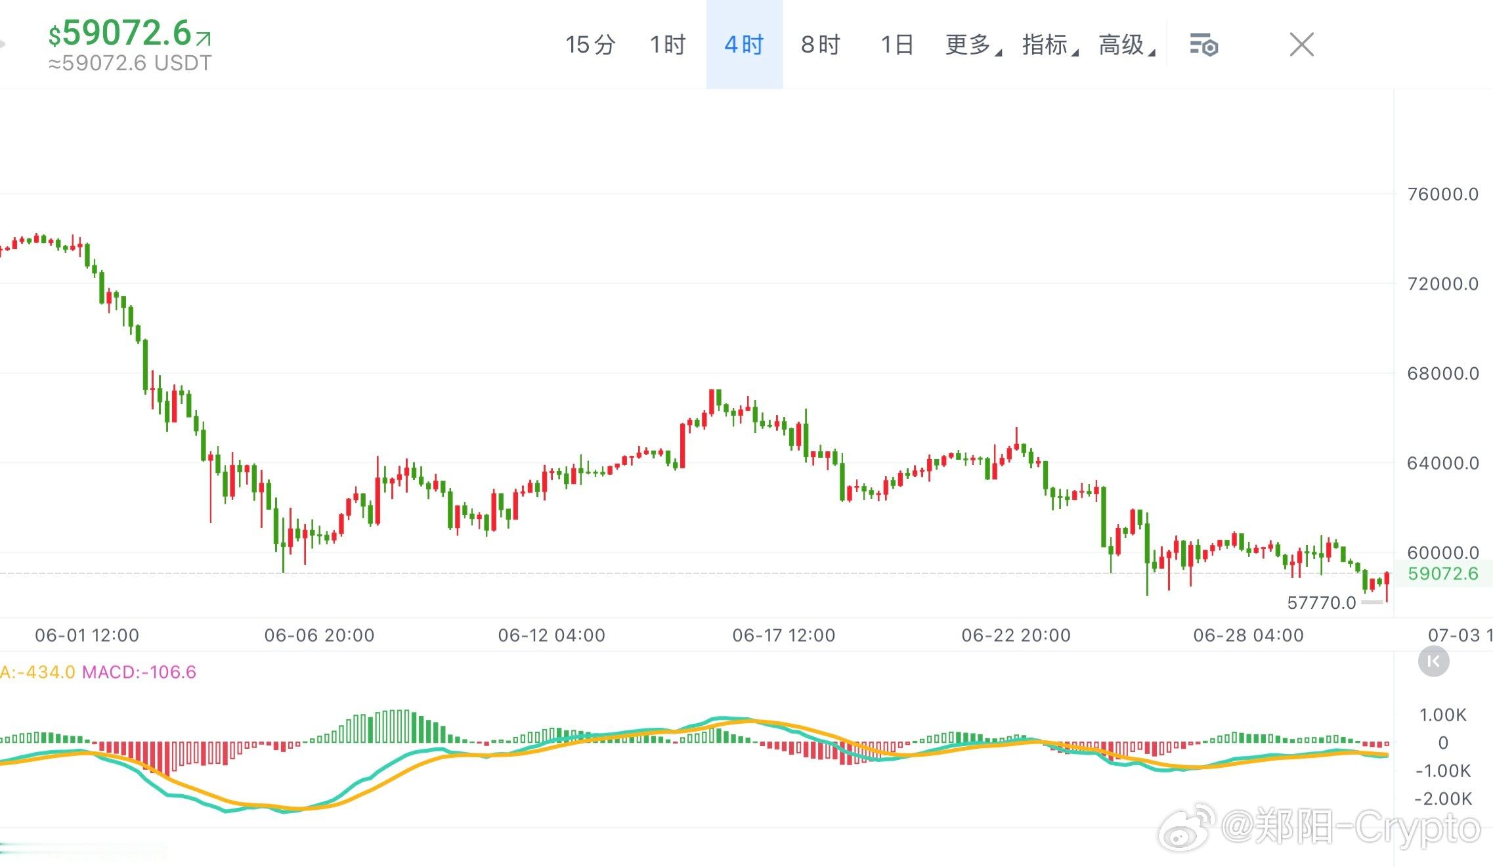Close the fullscreen chart view
Viewport: 1493px width, 867px height.
coord(1301,45)
